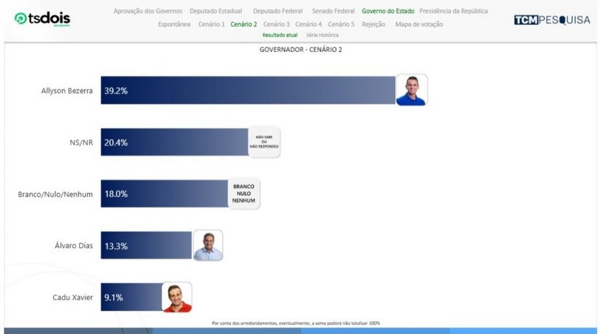View the Série Histórica link
This screenshot has width=600, height=334.
point(322,35)
